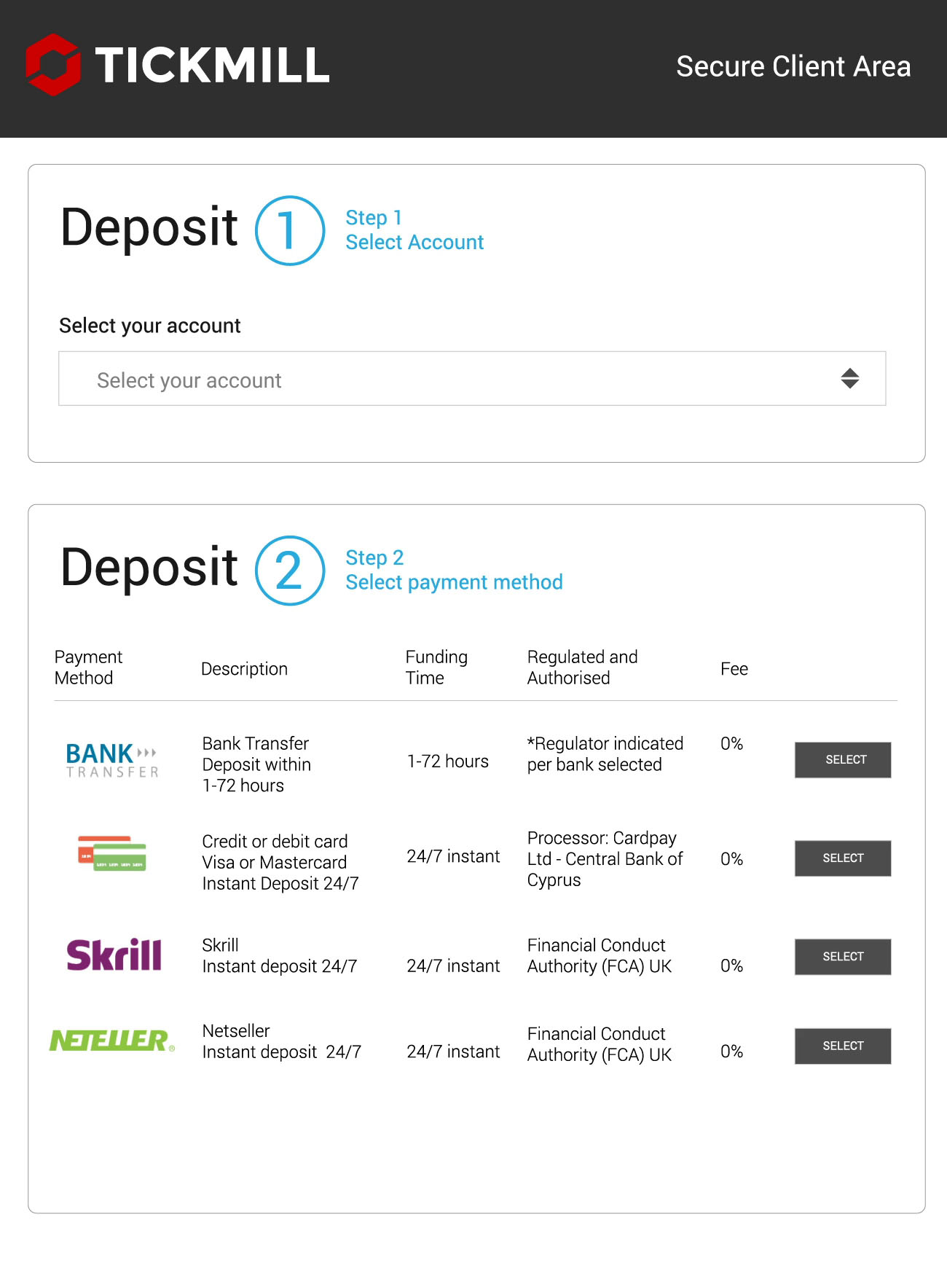
Task: Click the Fee column header
Action: coord(734,669)
